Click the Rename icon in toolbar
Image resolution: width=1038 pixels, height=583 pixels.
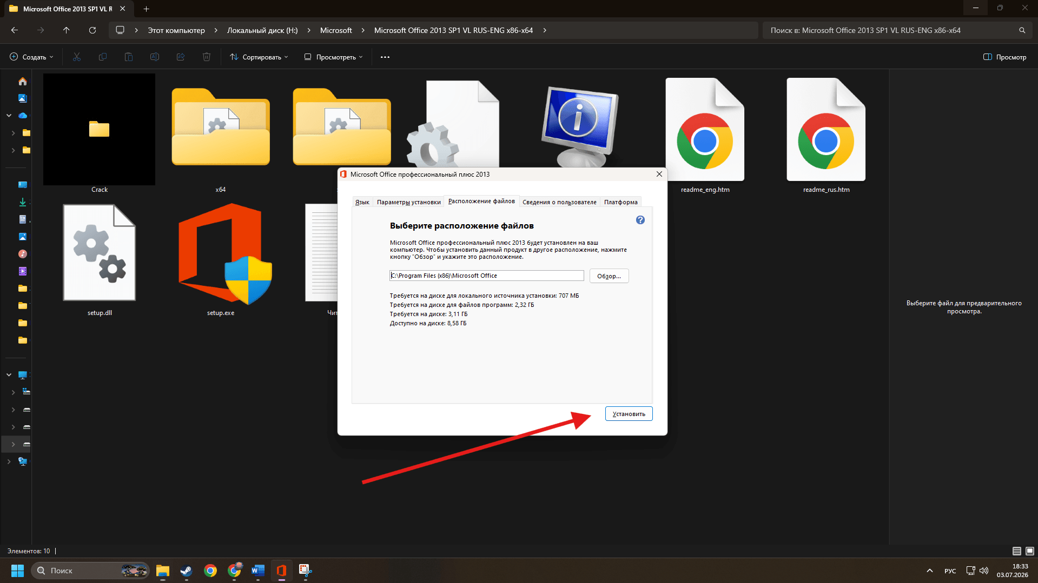(155, 57)
